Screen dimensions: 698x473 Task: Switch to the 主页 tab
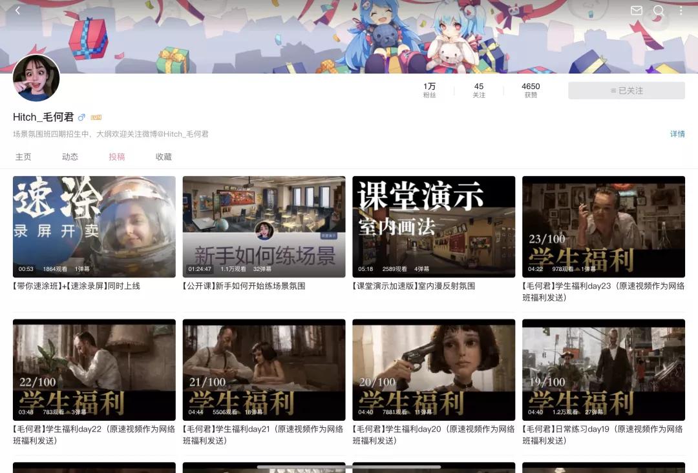click(x=23, y=156)
